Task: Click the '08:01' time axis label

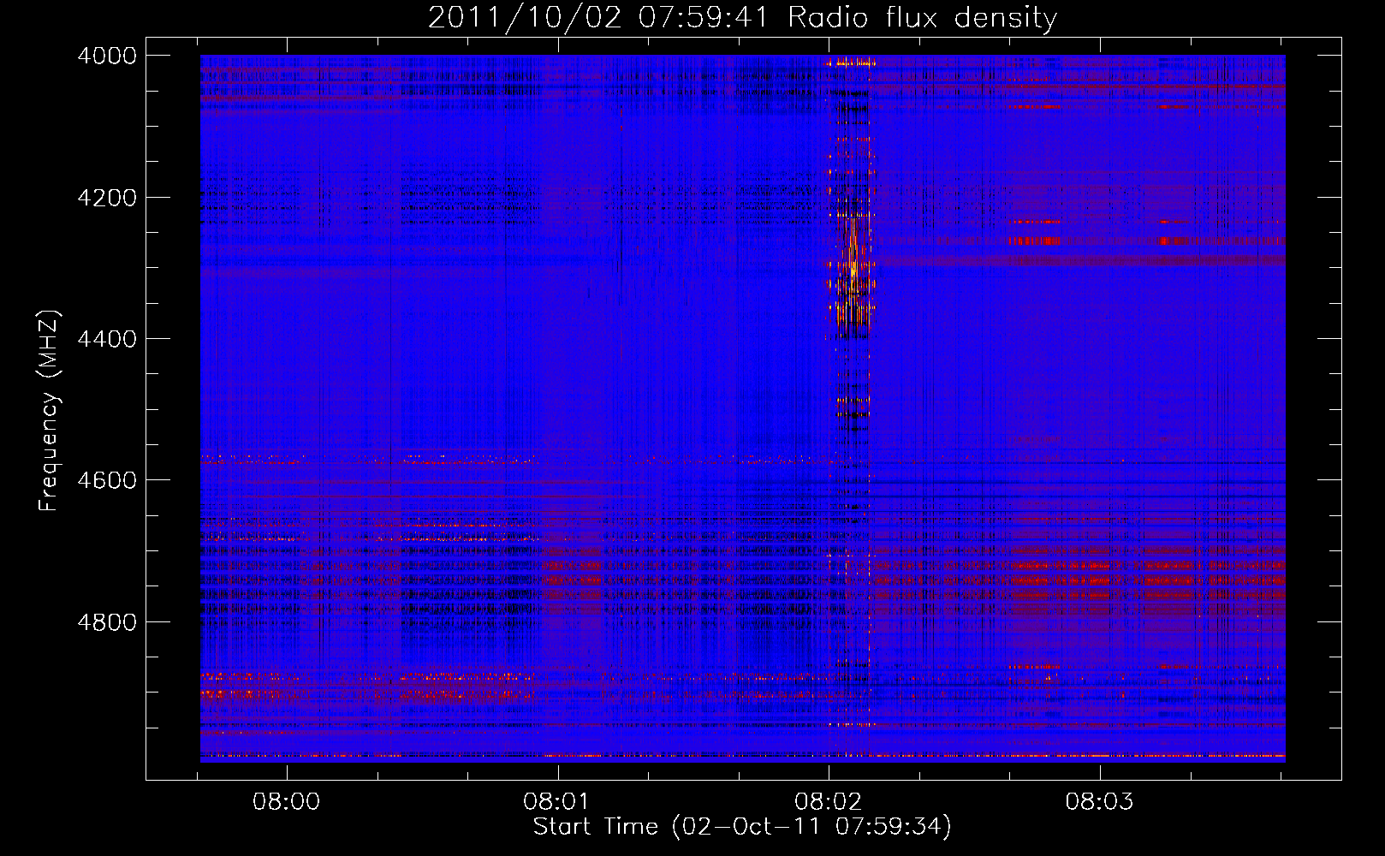Action: tap(557, 801)
